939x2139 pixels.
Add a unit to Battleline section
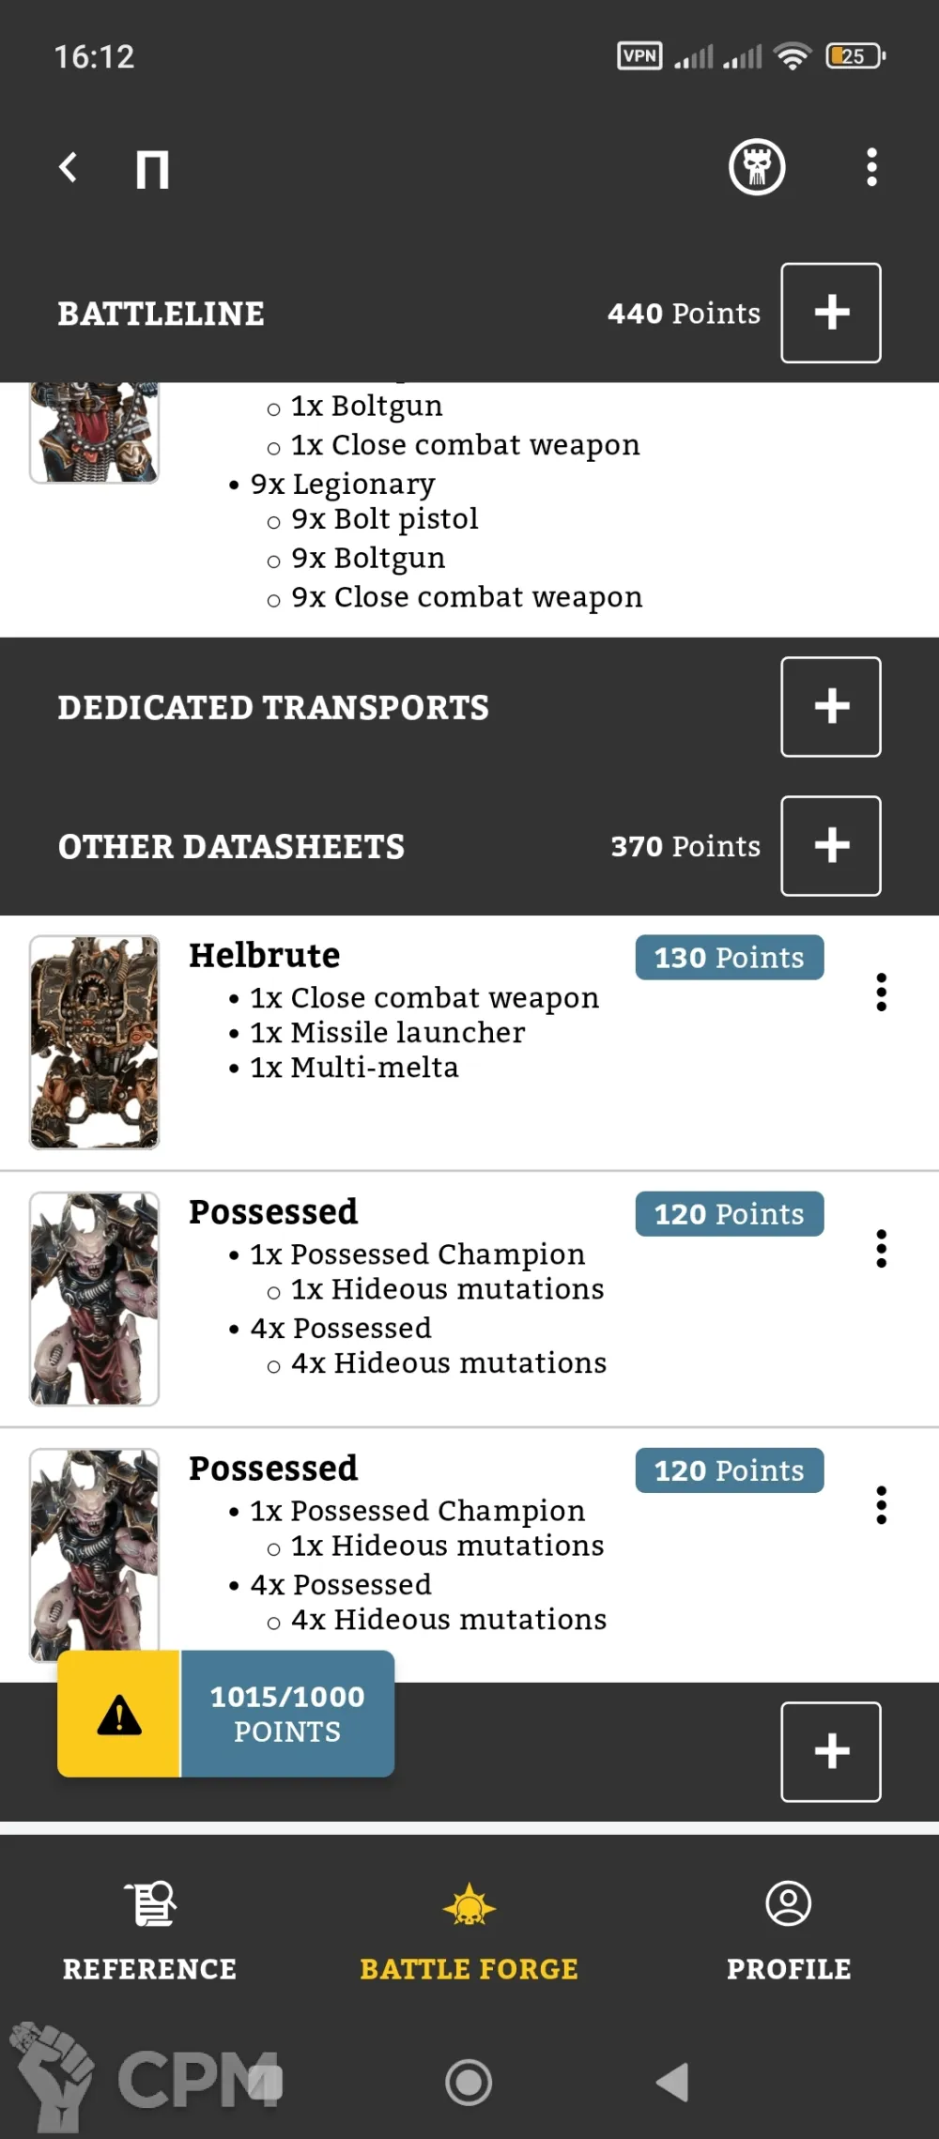(x=830, y=313)
